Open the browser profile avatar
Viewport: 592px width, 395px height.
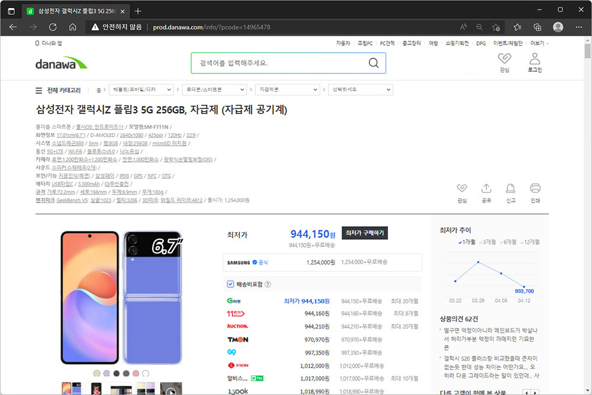[x=558, y=27]
